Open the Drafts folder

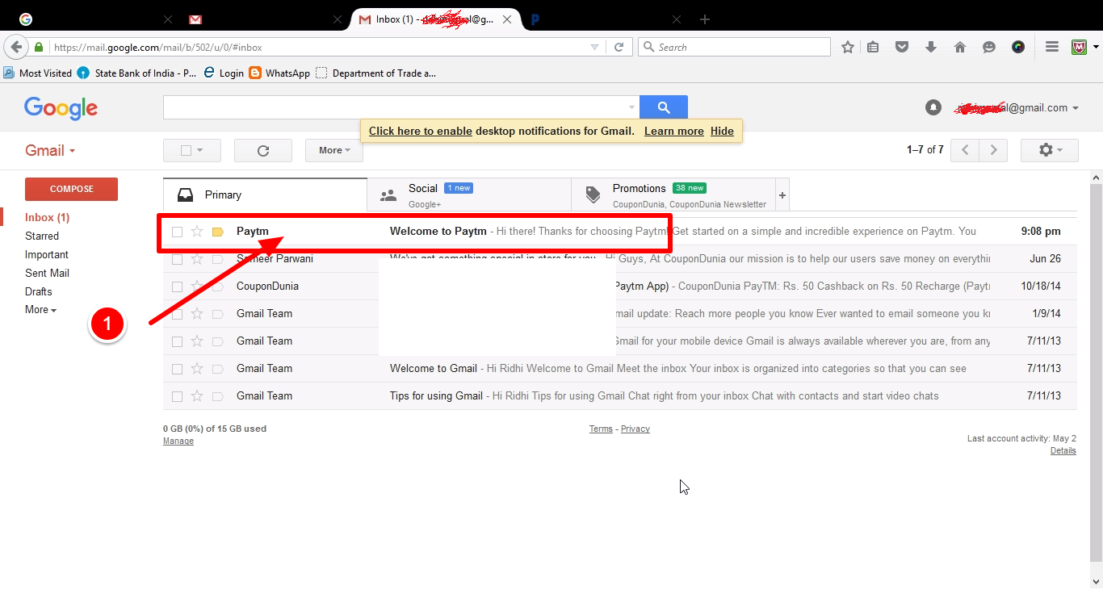click(38, 291)
